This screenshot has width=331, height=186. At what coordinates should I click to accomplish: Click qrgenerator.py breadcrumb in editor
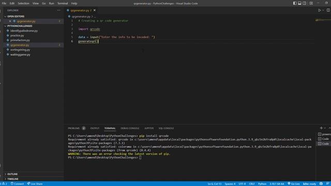81,17
